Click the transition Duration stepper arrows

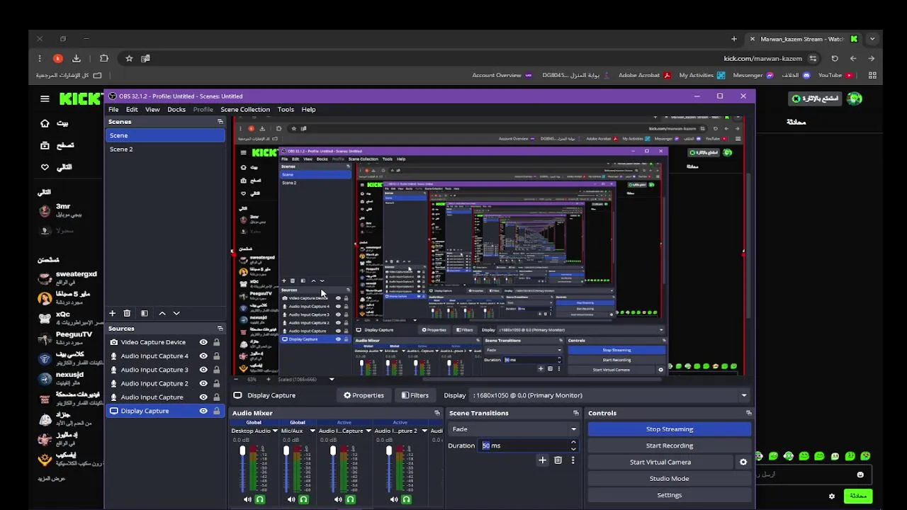[x=573, y=446]
